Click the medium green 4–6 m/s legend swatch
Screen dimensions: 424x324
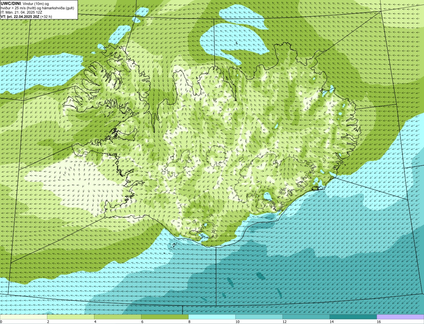tap(118, 317)
